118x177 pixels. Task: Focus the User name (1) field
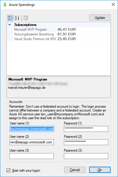pos(32,129)
